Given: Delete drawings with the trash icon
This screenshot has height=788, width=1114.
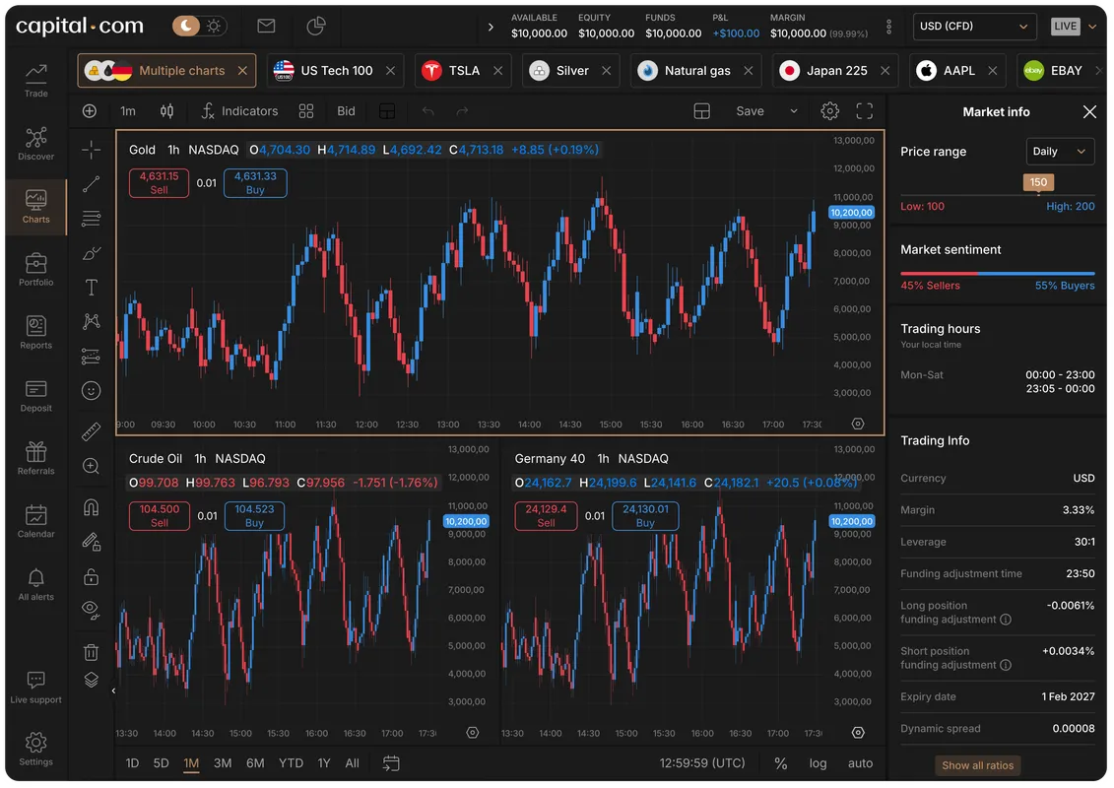Looking at the screenshot, I should pyautogui.click(x=91, y=651).
